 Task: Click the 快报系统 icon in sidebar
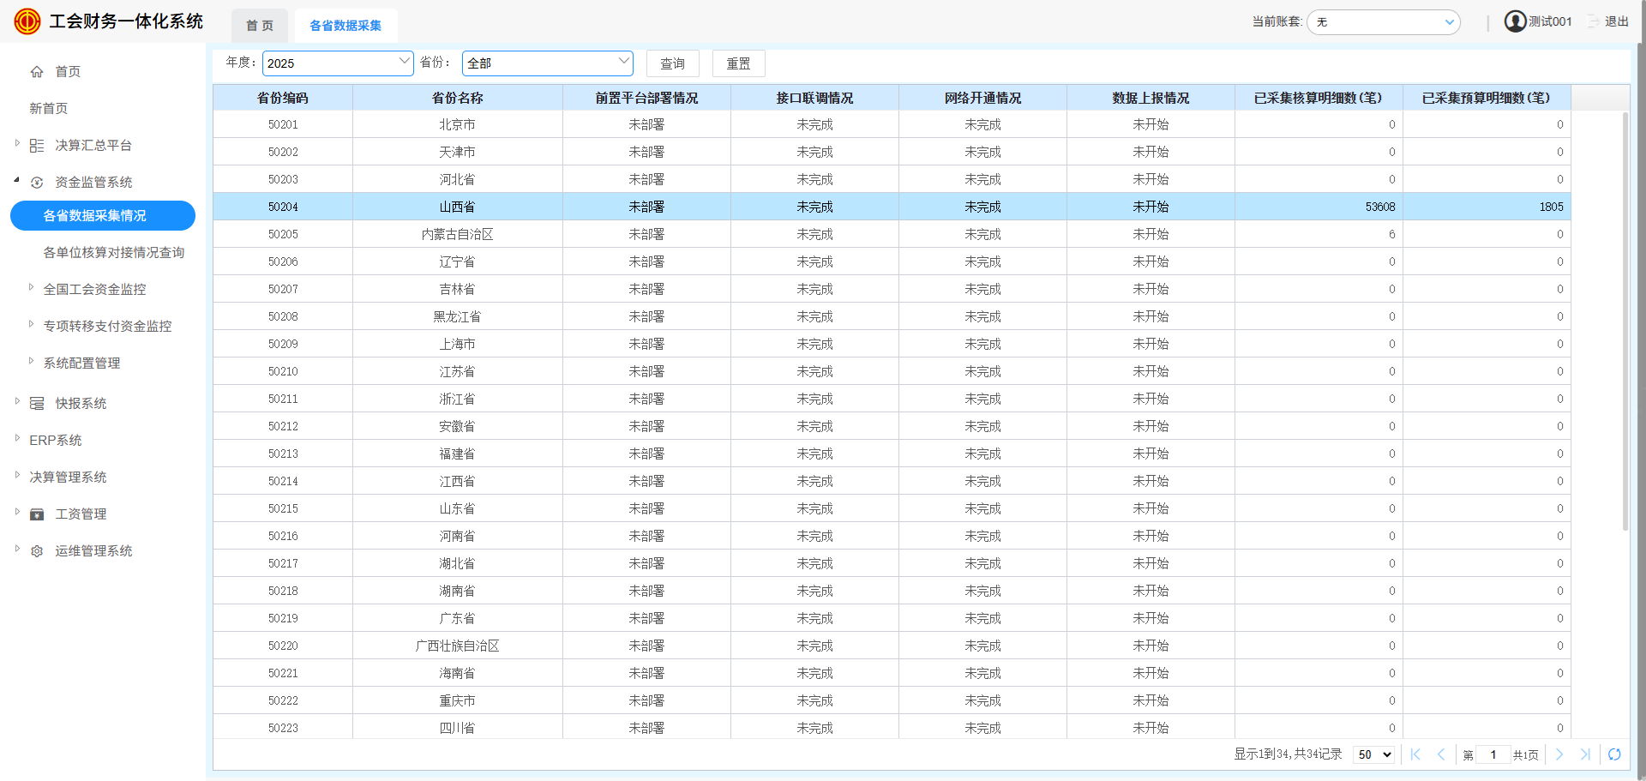37,404
